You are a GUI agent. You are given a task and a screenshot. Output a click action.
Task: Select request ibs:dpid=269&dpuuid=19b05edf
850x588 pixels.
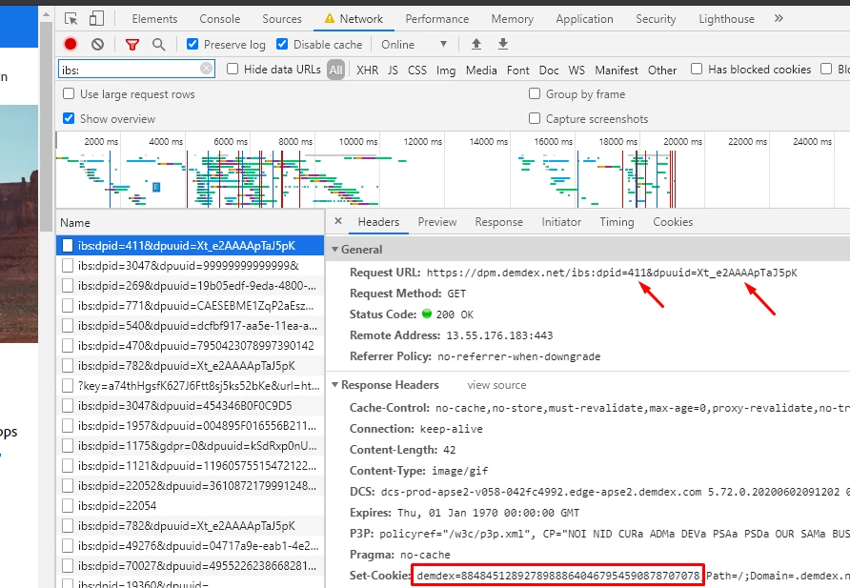tap(190, 286)
